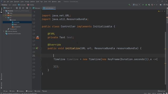Click the window layout icon beside search
Image resolution: width=168 pixels, height=94 pixels.
[164, 5]
